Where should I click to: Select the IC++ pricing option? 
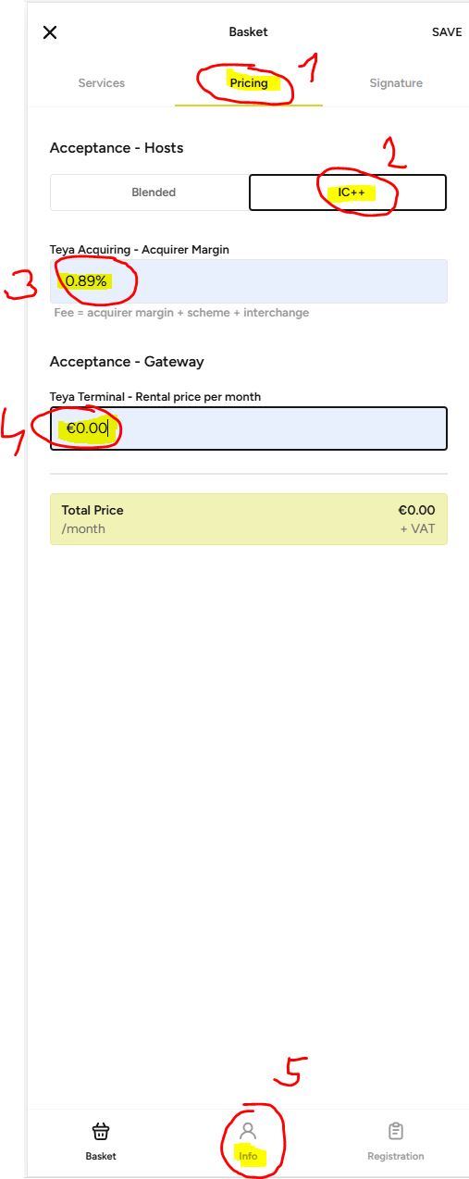point(348,192)
